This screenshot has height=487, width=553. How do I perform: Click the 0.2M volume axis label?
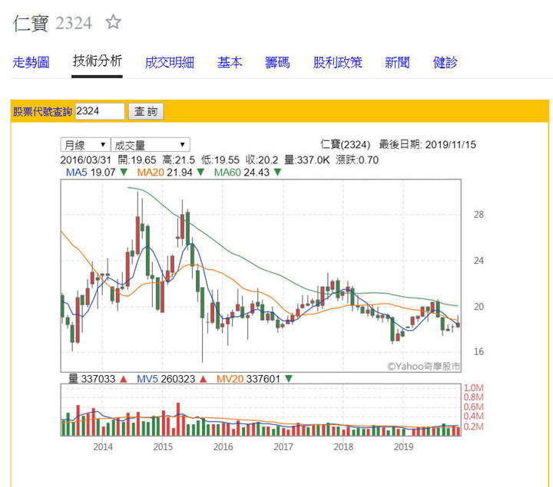[x=473, y=426]
